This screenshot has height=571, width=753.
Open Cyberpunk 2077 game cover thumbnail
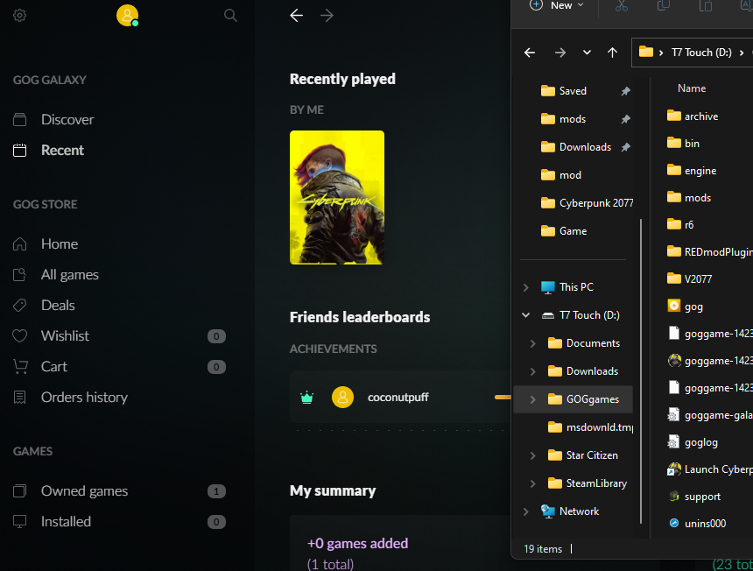pyautogui.click(x=336, y=197)
